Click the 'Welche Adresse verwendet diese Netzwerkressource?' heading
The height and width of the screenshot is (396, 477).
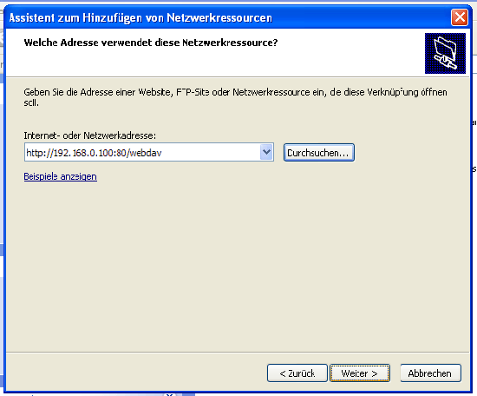point(151,43)
